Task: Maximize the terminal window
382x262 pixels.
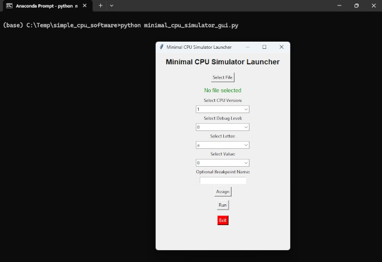Action: 356,5
